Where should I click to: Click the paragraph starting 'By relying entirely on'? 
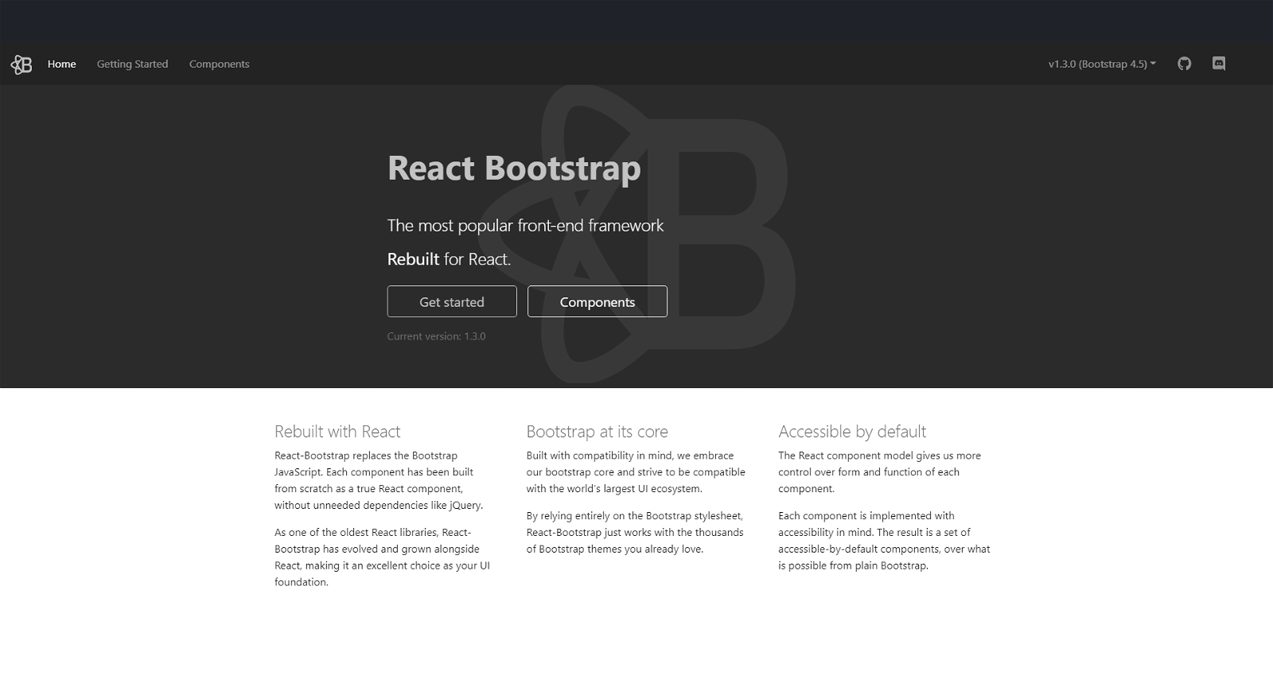[x=635, y=533]
